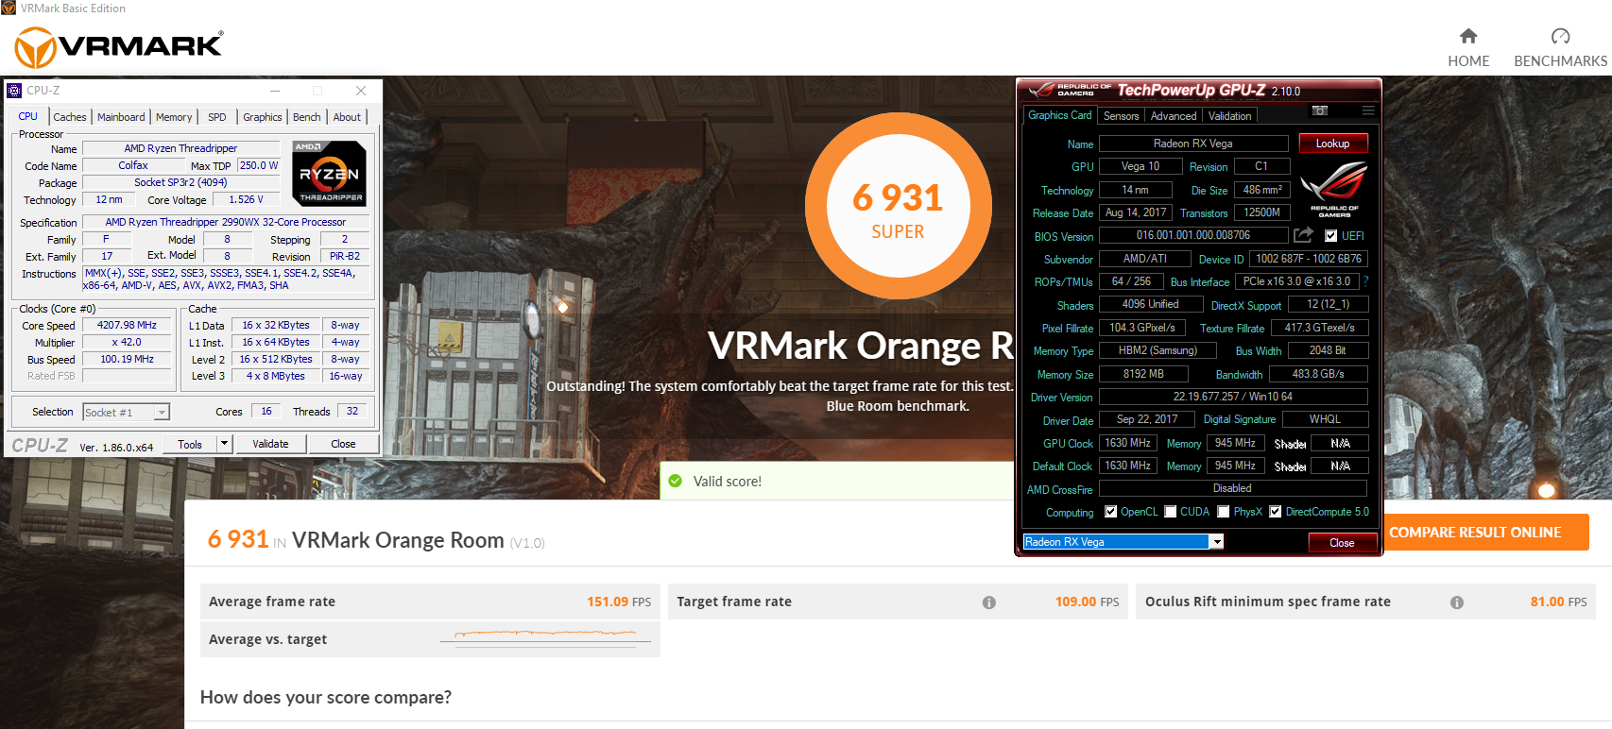Switch to the Caches tab in CPU-Z
1612x729 pixels.
(70, 117)
